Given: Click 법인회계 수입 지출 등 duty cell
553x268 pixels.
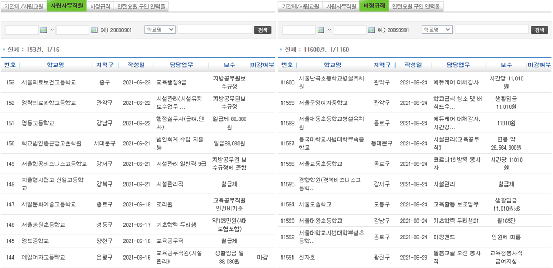Looking at the screenshot, I should (x=180, y=143).
